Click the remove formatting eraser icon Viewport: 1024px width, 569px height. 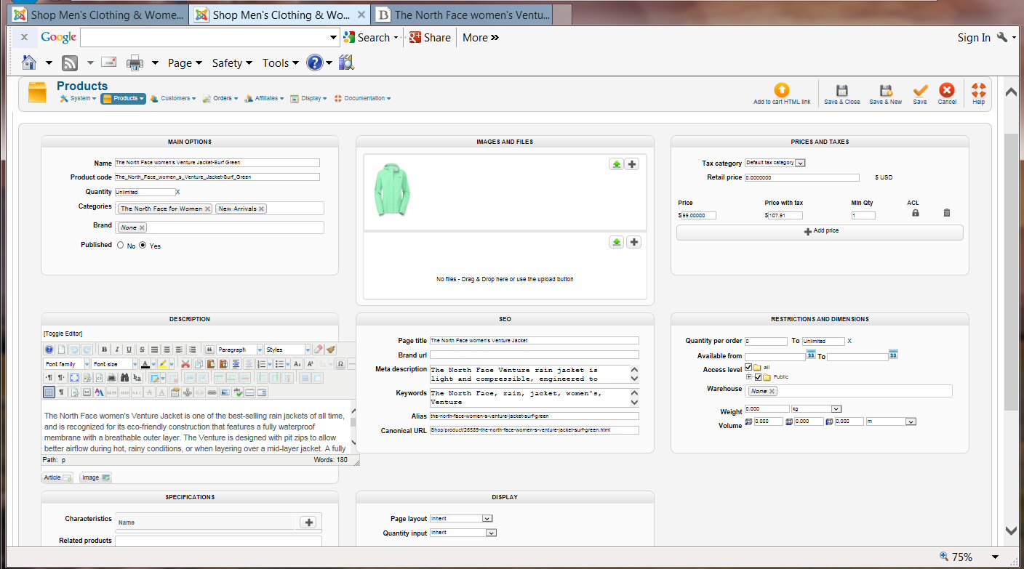(318, 350)
